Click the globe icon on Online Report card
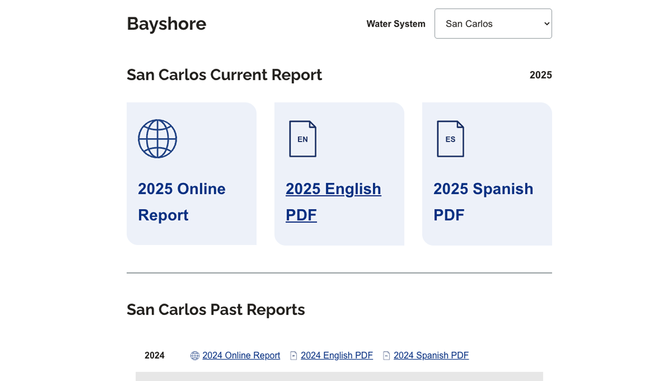 (x=157, y=139)
